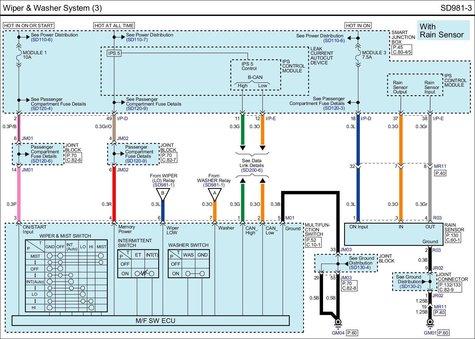Viewport: 475px width, 339px height.
Task: Select the IPS 5 box
Action: [x=114, y=53]
